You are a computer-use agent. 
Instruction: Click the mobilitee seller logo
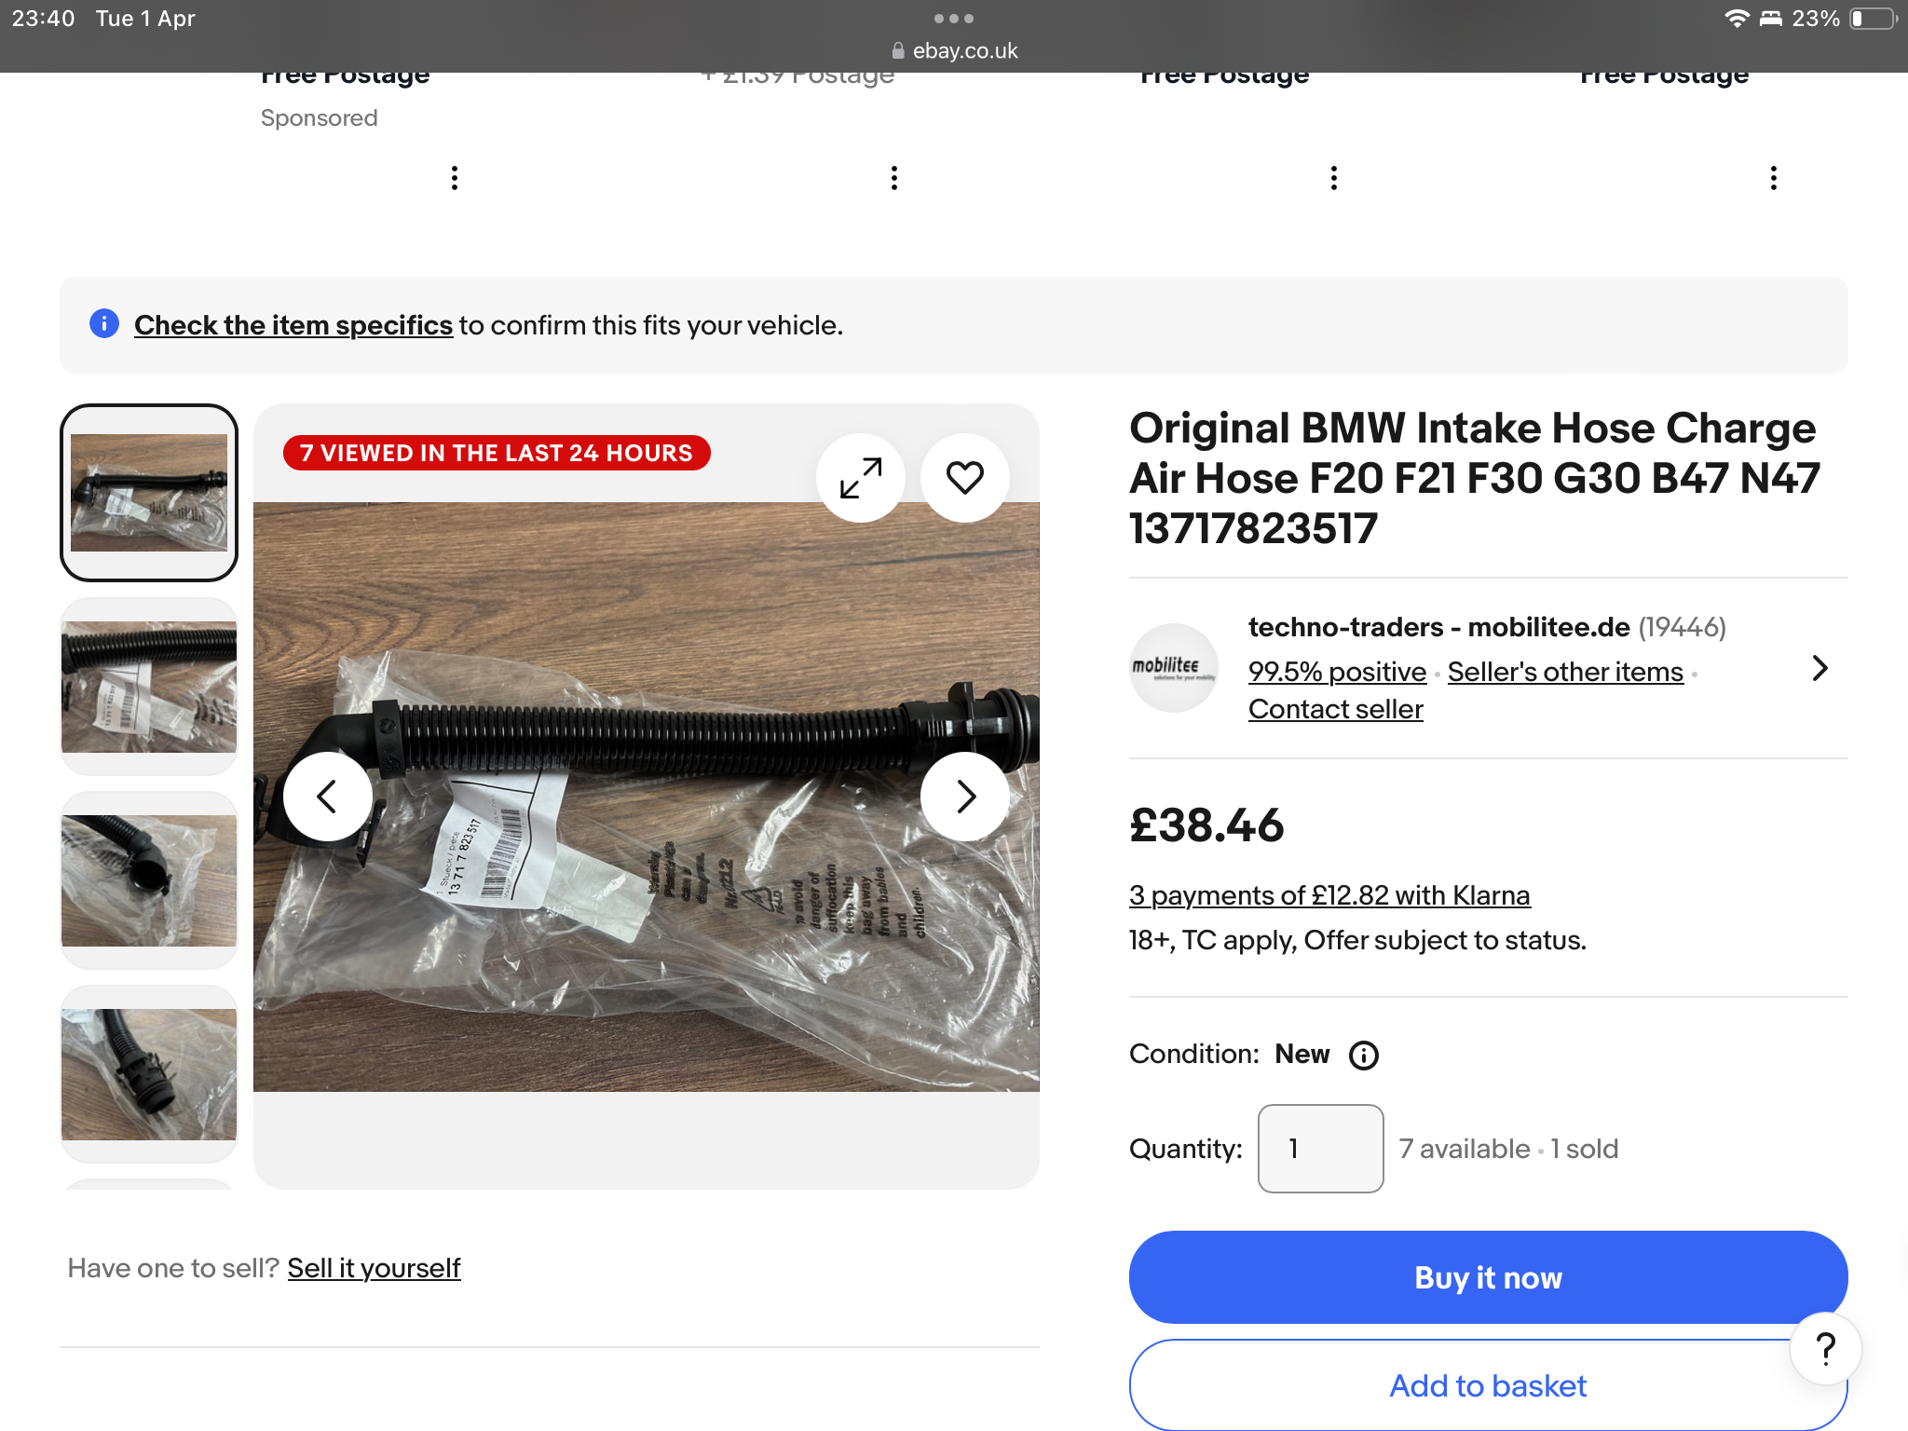coord(1173,667)
